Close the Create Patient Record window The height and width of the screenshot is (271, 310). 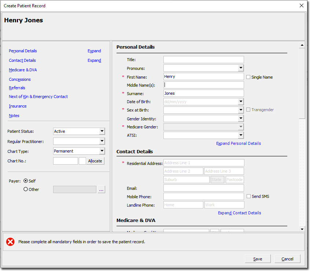click(x=301, y=6)
